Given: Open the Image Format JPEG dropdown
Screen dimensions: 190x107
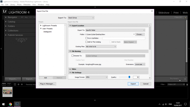Looking at the screenshot, I should 96,77.
